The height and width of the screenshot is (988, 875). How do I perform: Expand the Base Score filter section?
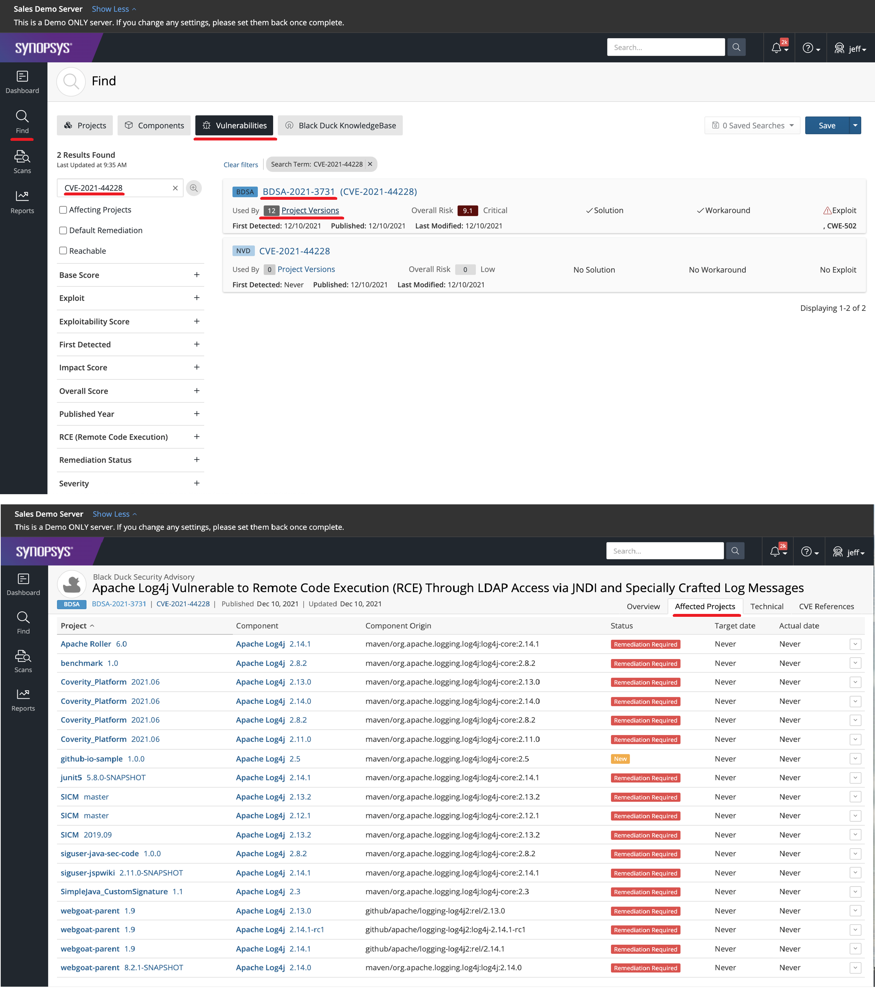coord(197,274)
